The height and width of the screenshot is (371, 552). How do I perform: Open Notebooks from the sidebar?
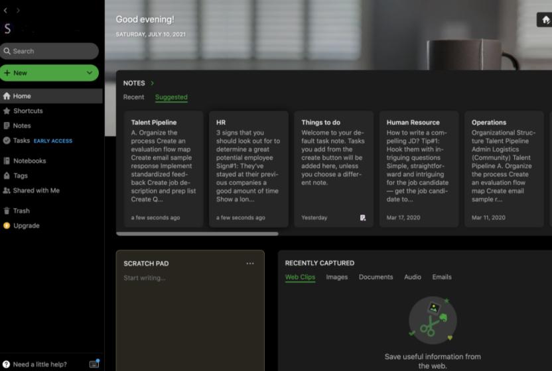tap(29, 161)
